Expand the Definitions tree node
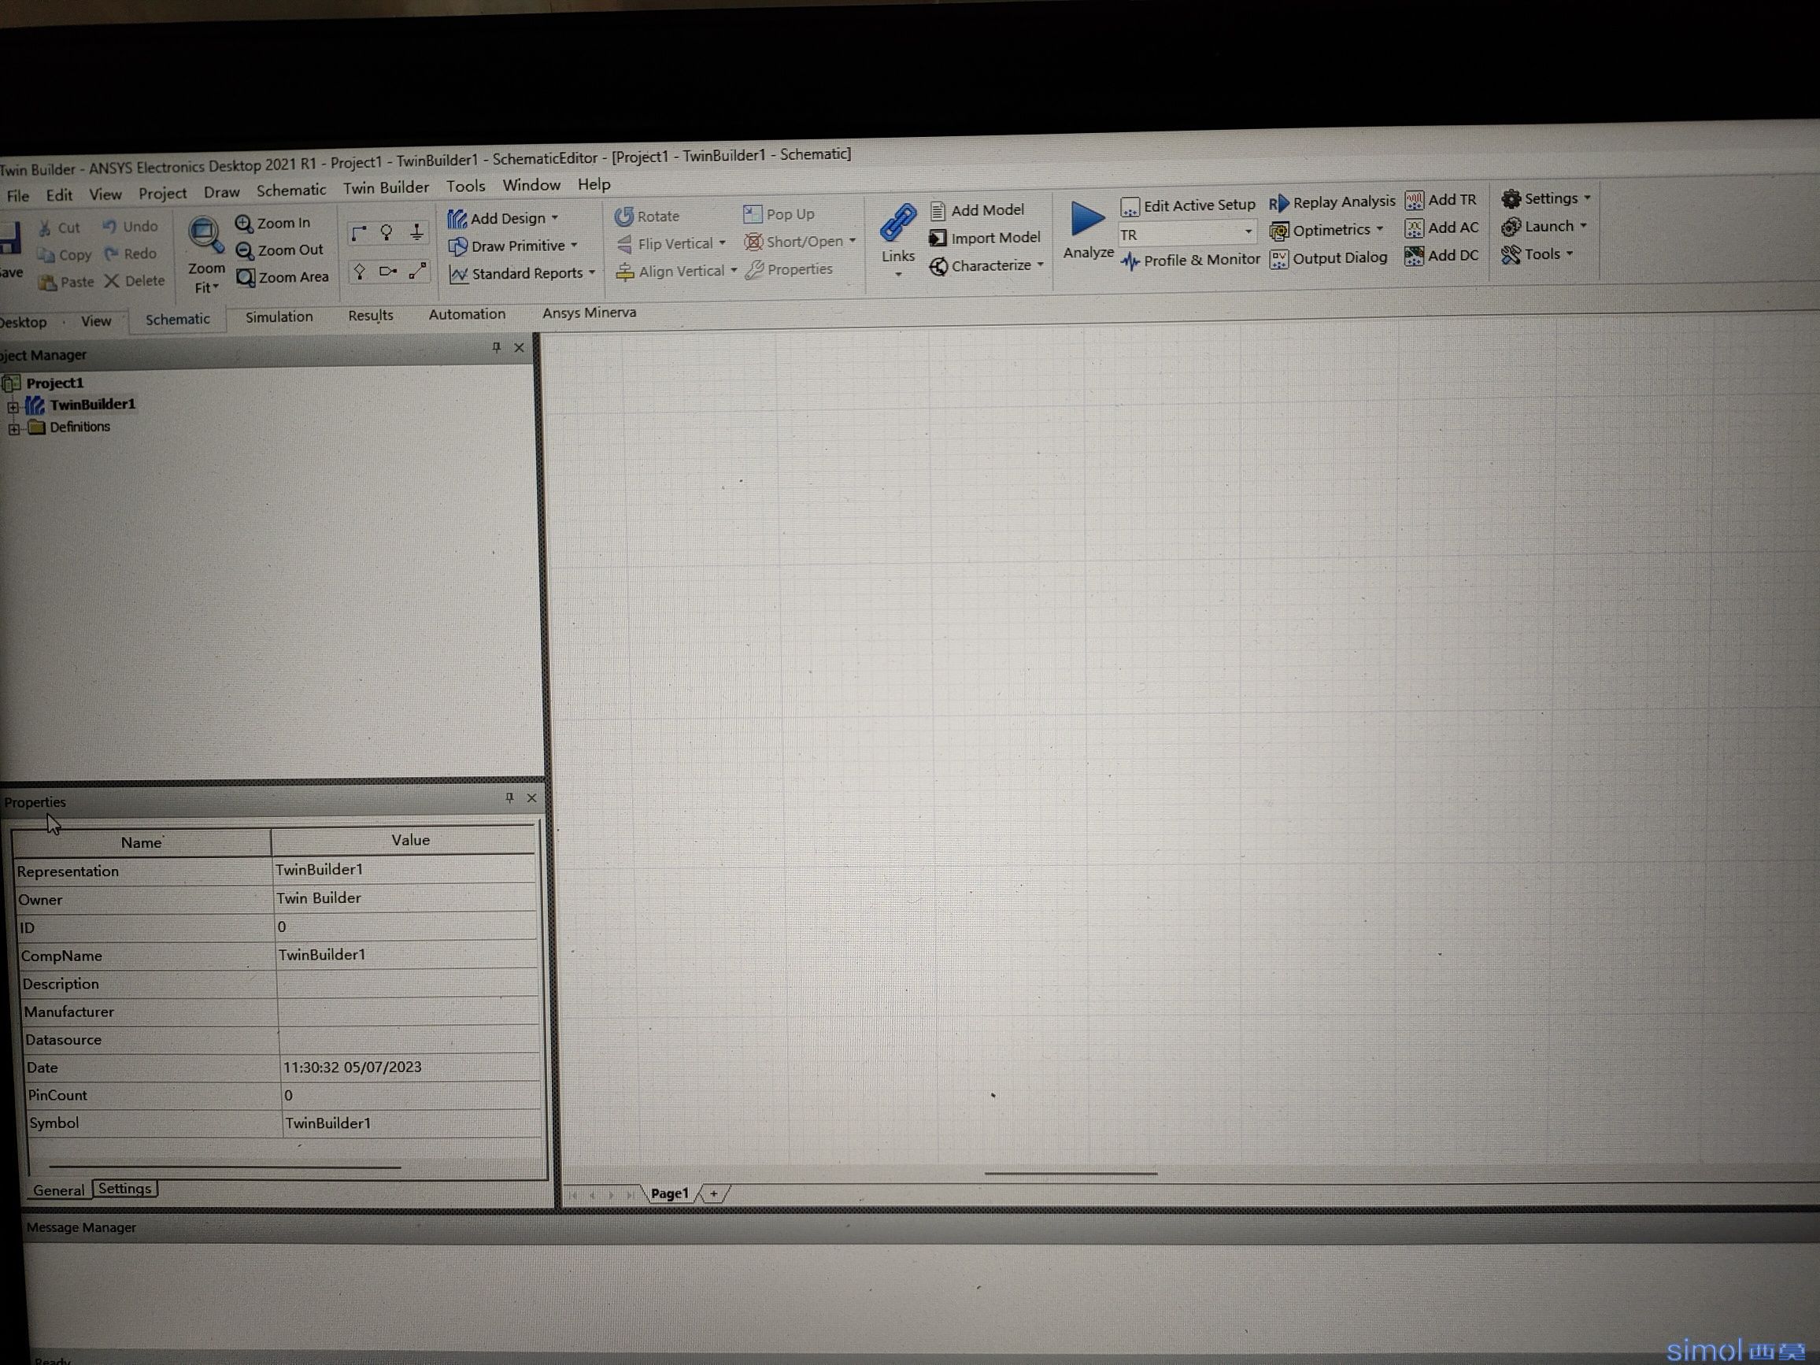1820x1365 pixels. (14, 430)
